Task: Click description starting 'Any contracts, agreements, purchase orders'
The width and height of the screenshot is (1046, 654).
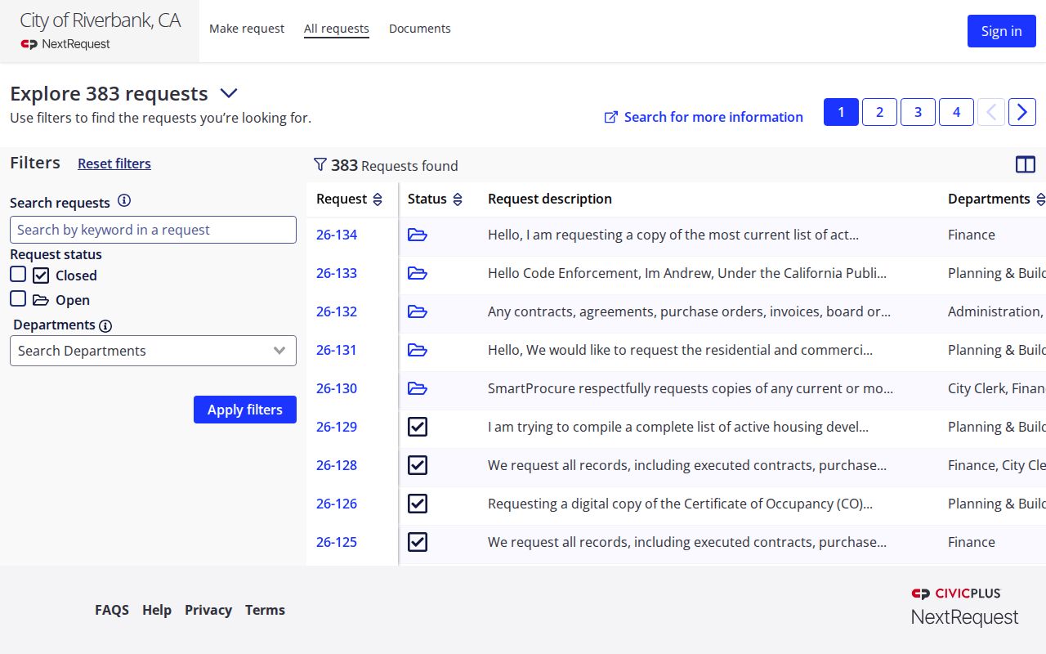Action: pyautogui.click(x=689, y=311)
